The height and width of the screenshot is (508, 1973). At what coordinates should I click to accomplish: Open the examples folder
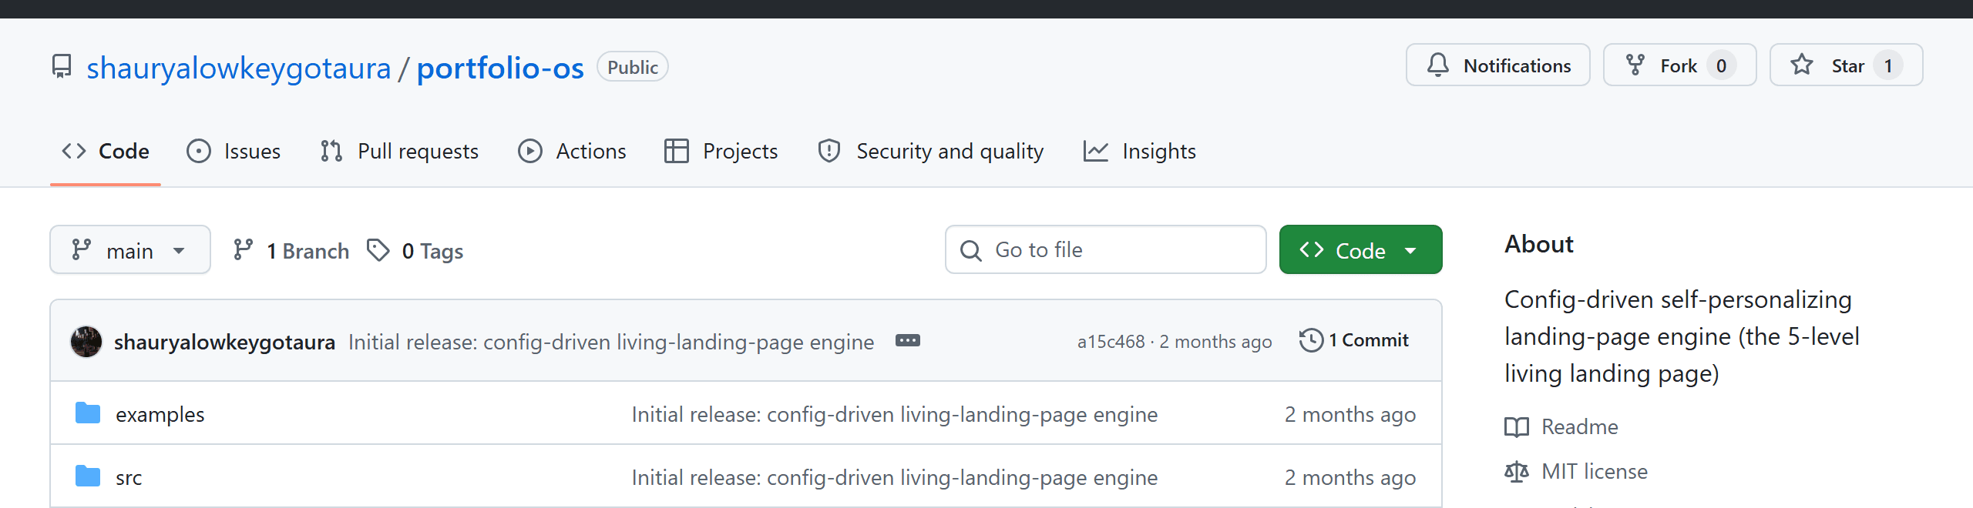pos(160,414)
